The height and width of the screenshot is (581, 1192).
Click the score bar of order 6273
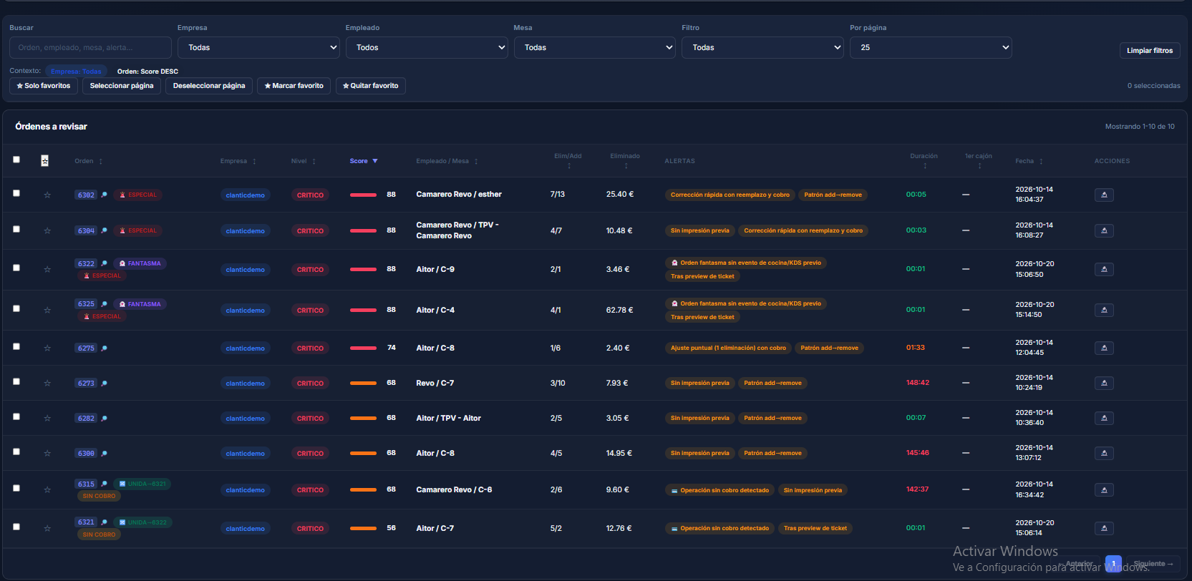(363, 384)
